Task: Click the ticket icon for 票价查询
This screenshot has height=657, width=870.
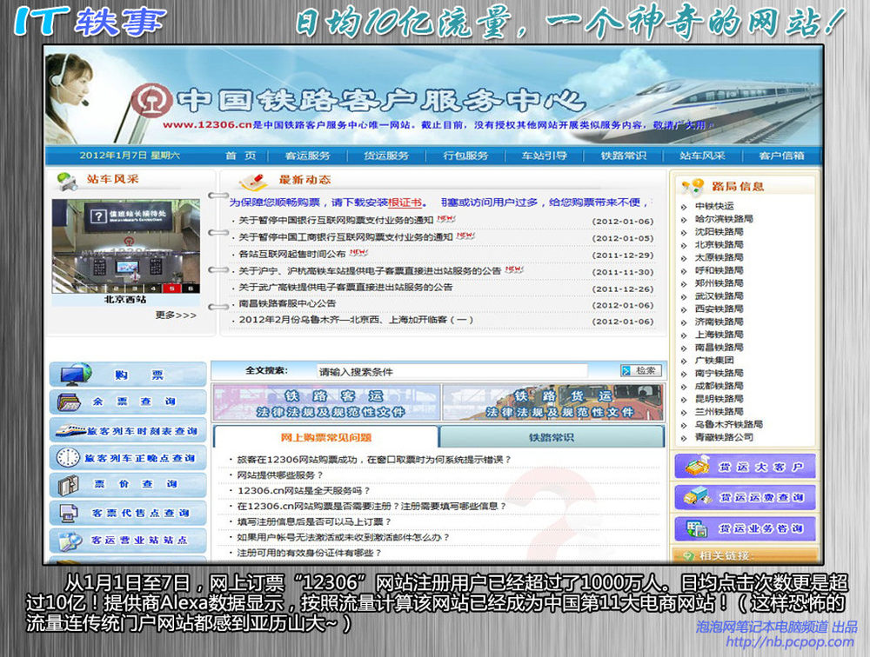Action: click(x=69, y=485)
